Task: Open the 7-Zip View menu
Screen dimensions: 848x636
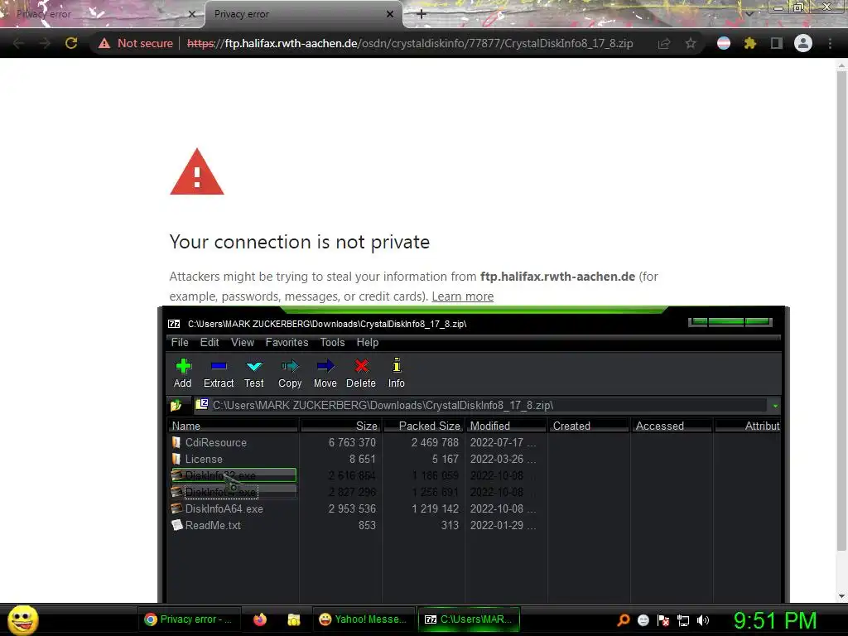Action: click(243, 342)
